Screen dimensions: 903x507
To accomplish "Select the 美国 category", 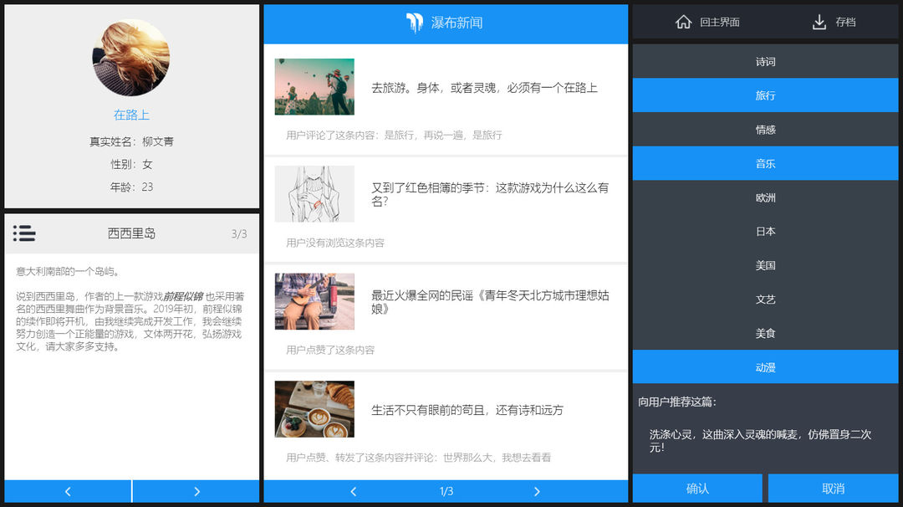I will click(765, 265).
